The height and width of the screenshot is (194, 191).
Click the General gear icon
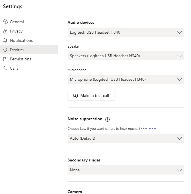point(5,22)
